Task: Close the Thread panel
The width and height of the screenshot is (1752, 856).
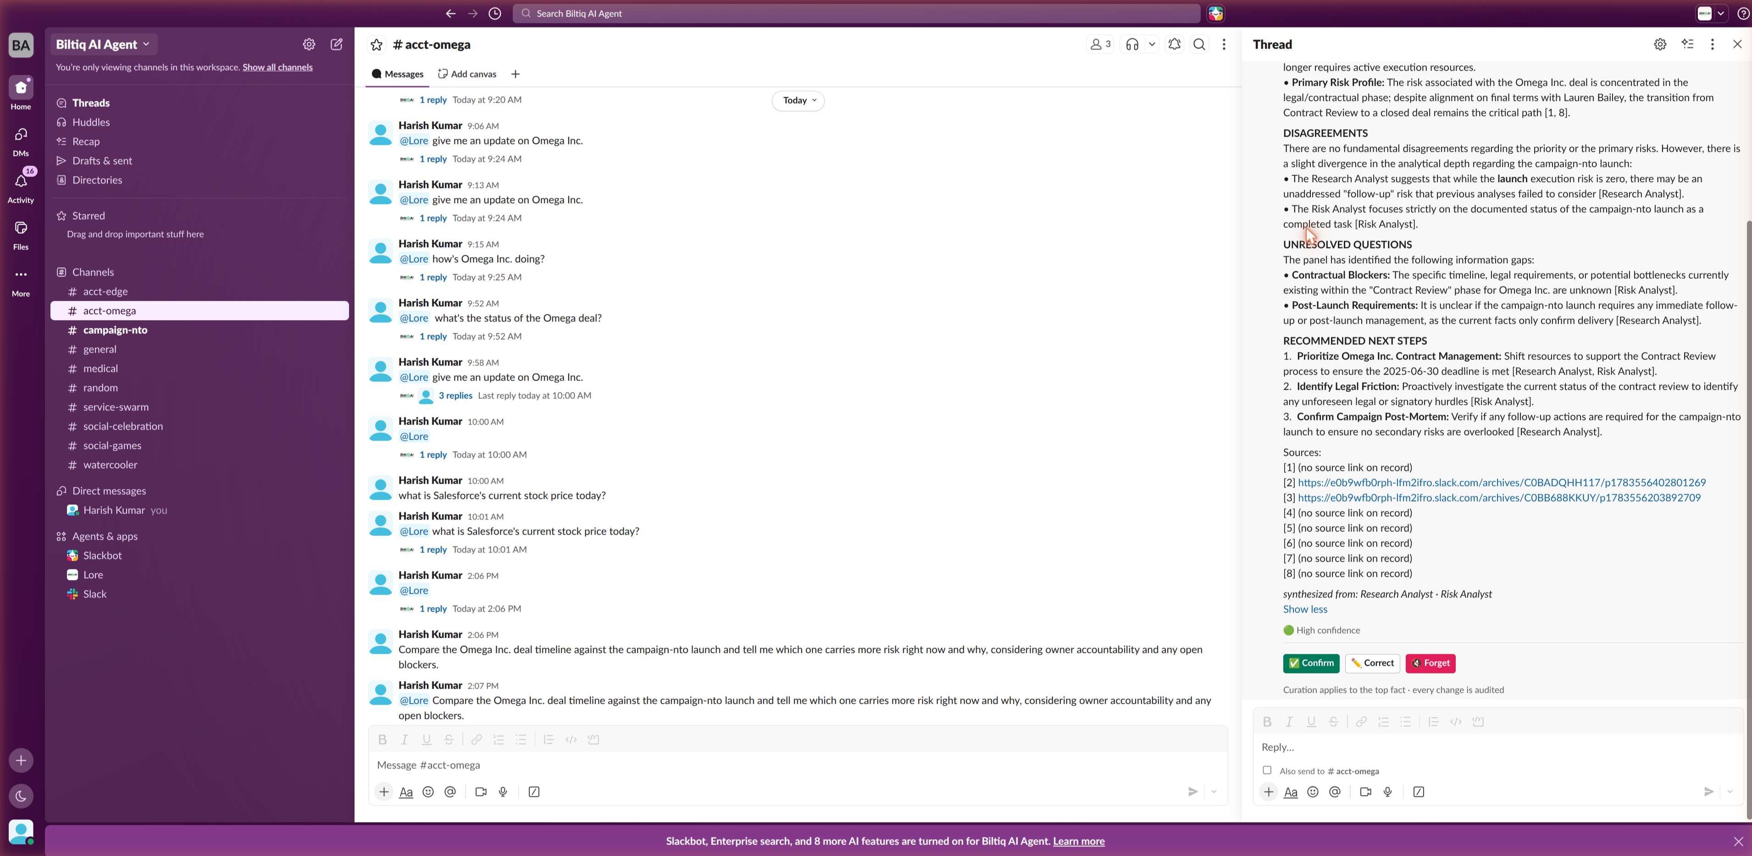Action: [x=1737, y=44]
